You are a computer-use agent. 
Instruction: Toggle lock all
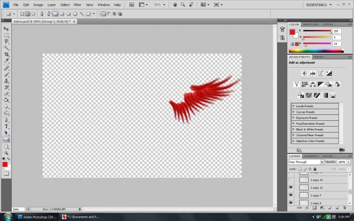point(315,169)
